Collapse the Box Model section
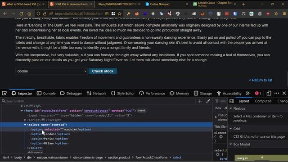The image size is (288, 162). pyautogui.click(x=231, y=144)
